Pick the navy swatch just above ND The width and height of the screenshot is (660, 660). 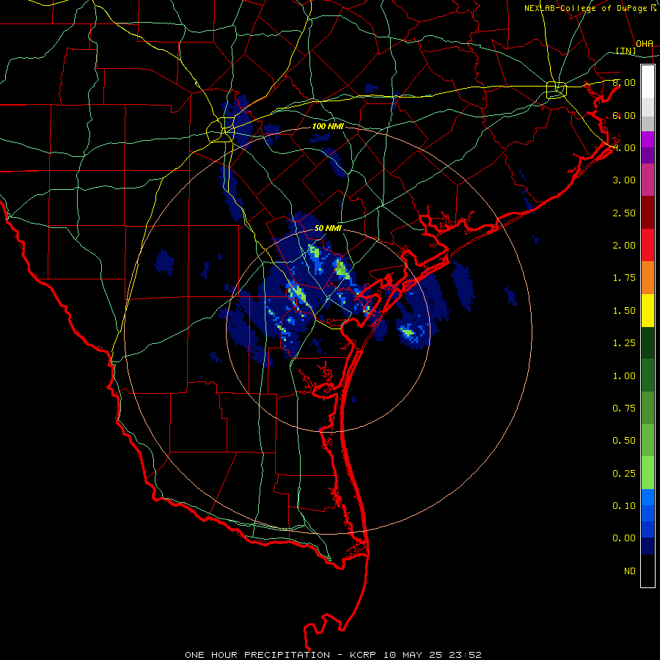[648, 546]
